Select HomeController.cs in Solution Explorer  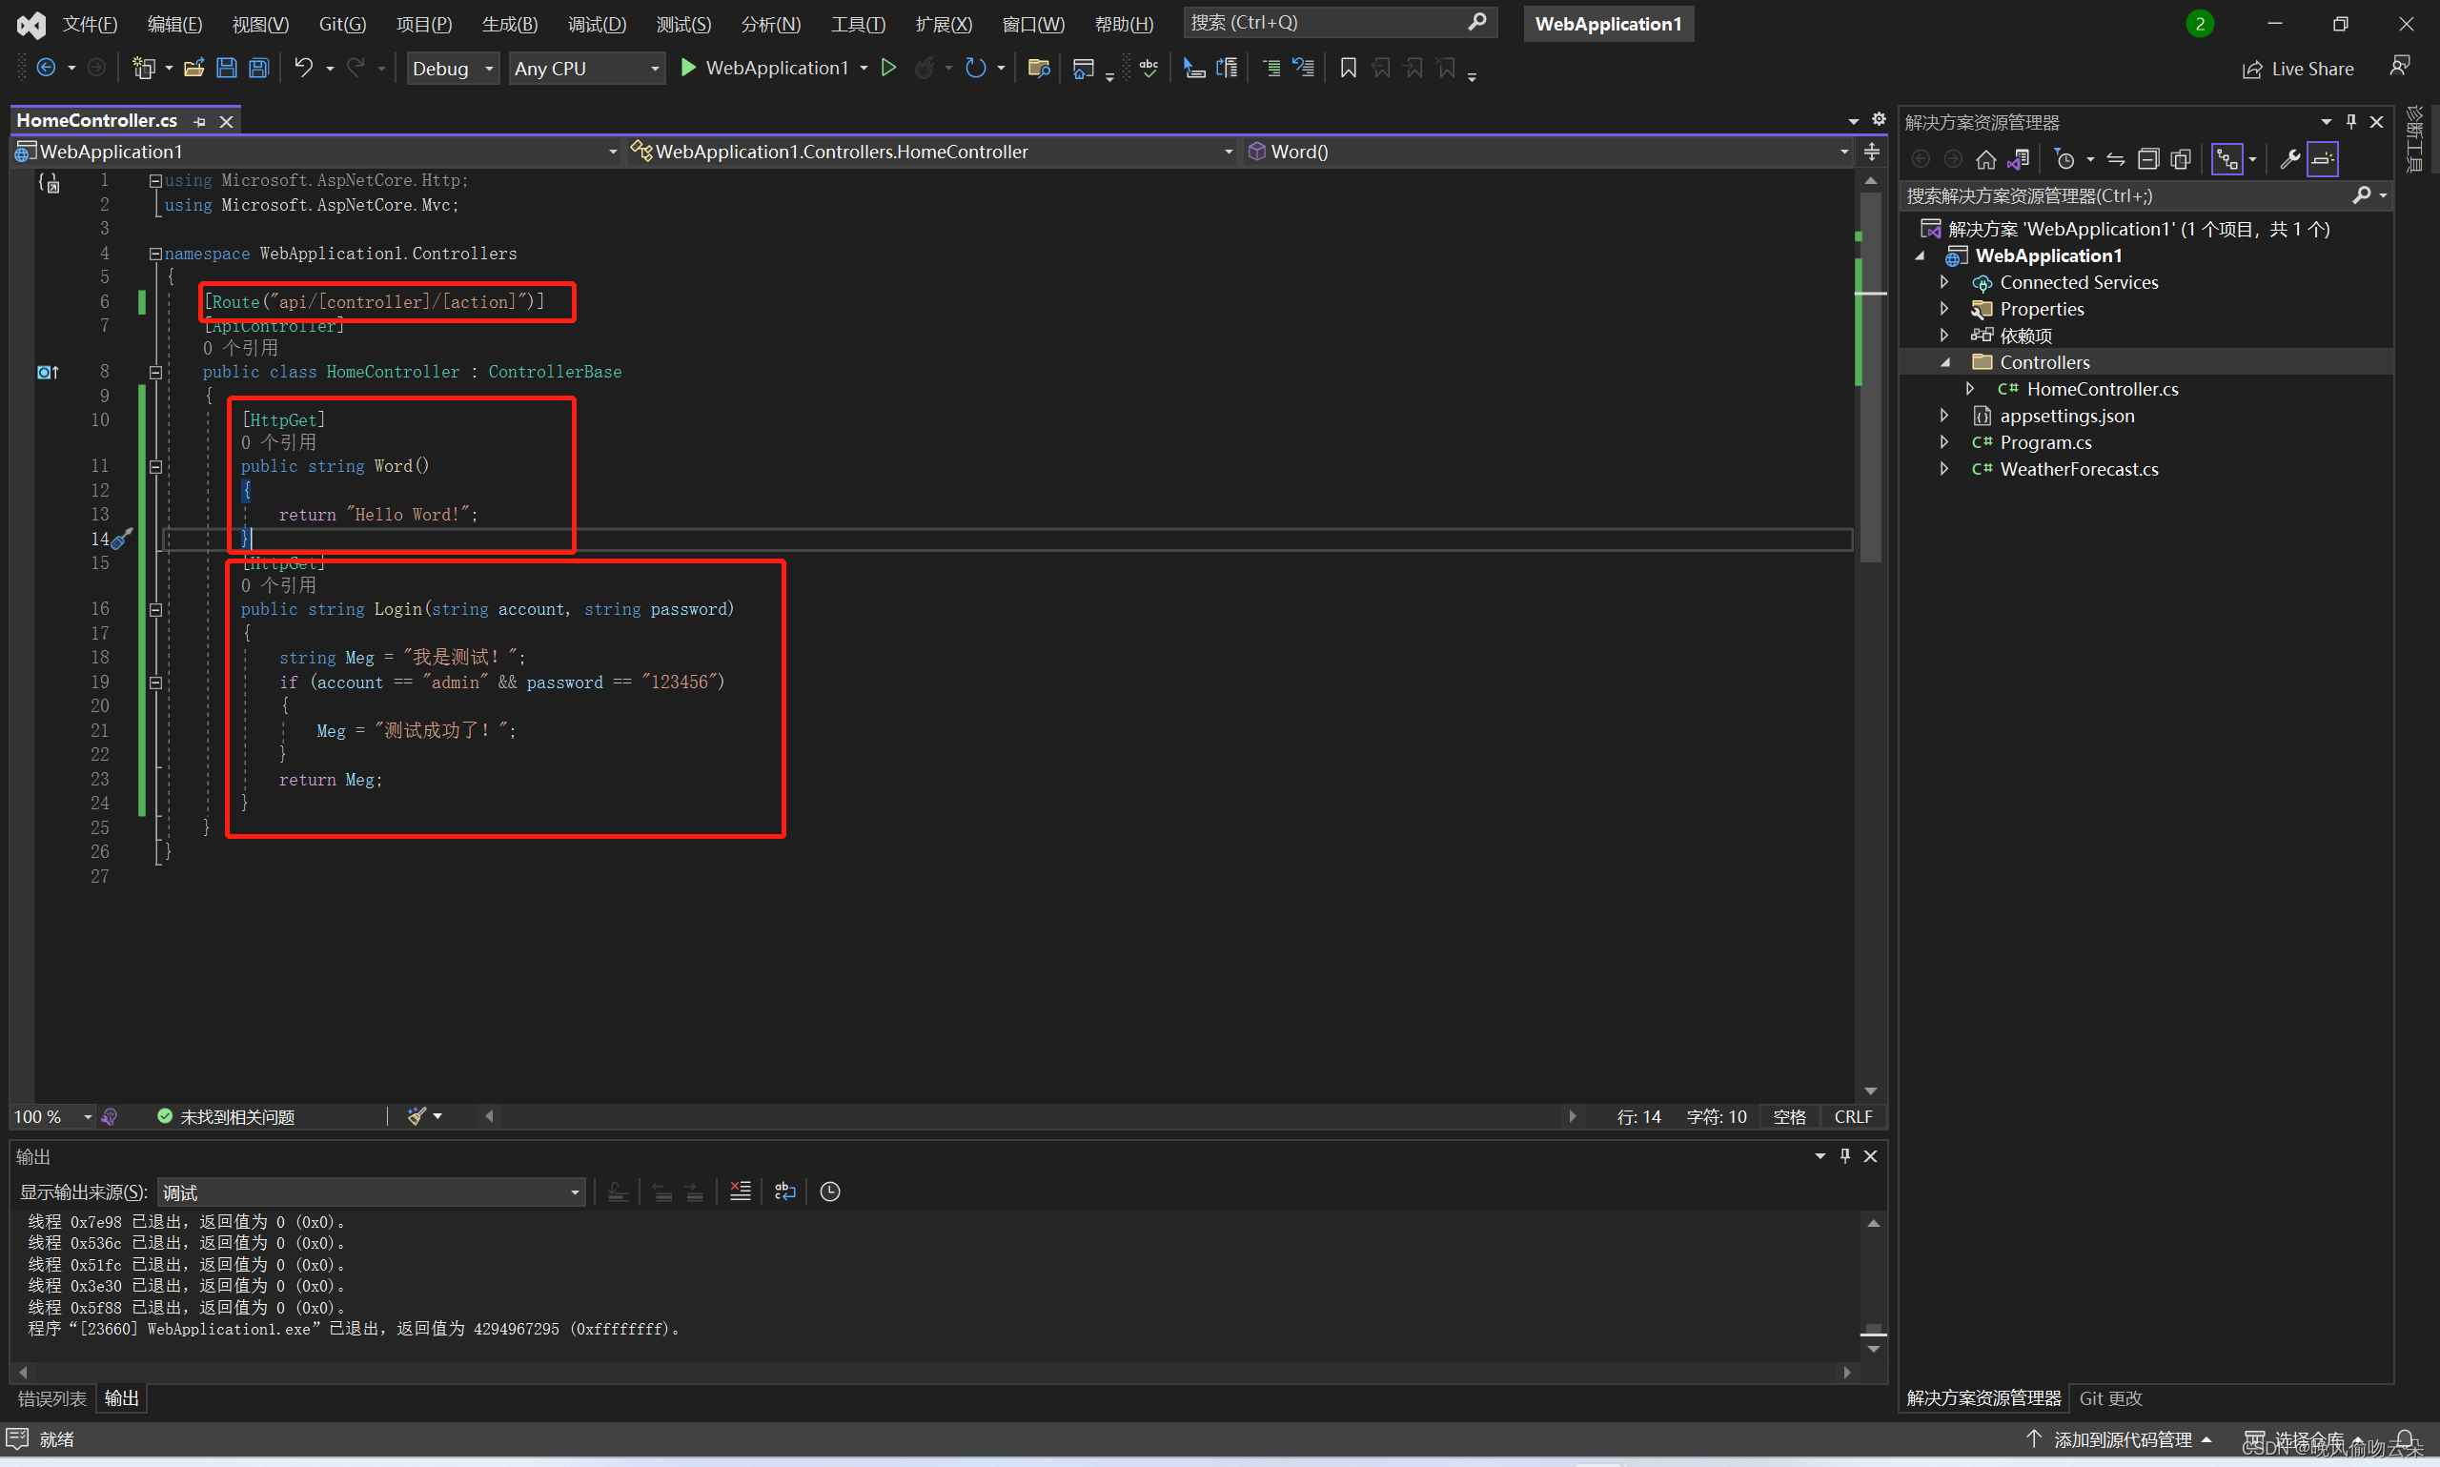pyautogui.click(x=2102, y=390)
